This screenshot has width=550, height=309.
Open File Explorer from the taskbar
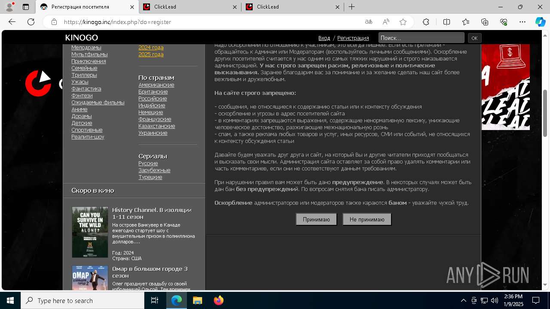coord(197,300)
